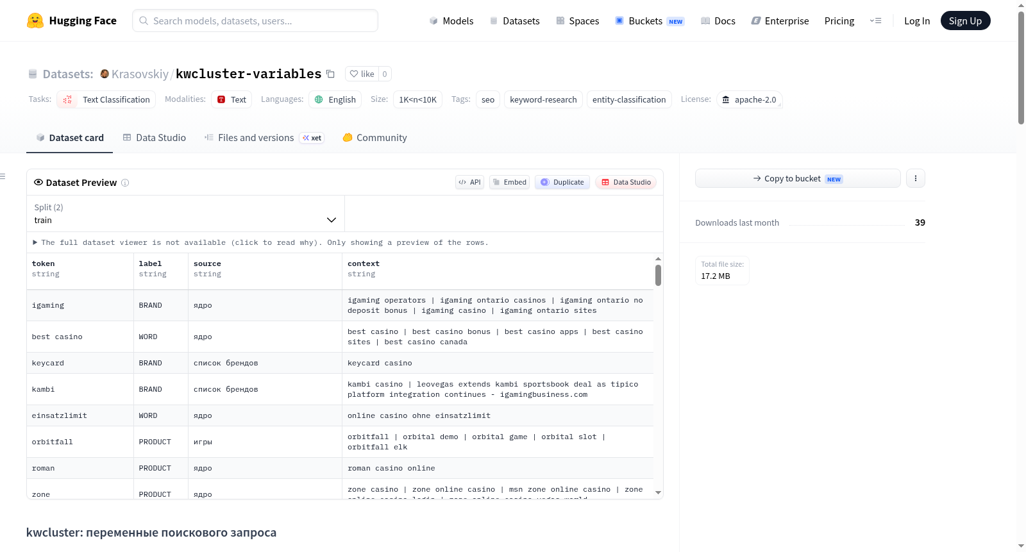Open the Pricing page
1026x552 pixels.
click(839, 21)
